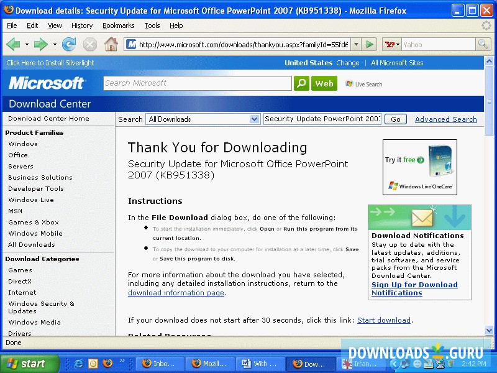Click the Go button next to download search
497x373 pixels.
tap(396, 119)
